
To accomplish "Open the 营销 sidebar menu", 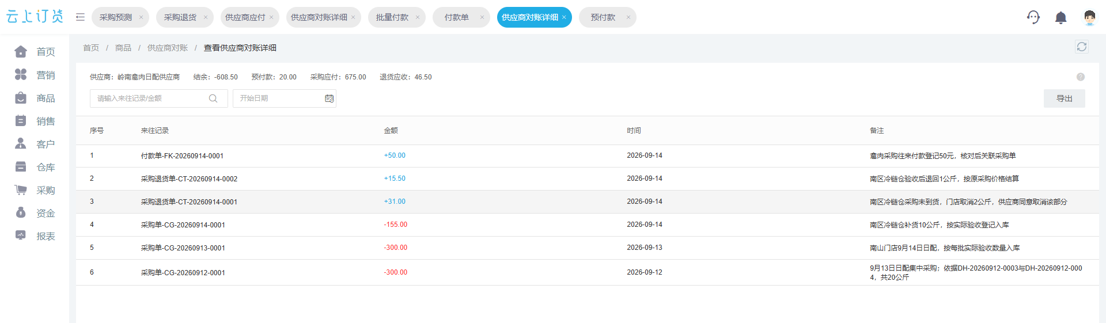I will [35, 75].
